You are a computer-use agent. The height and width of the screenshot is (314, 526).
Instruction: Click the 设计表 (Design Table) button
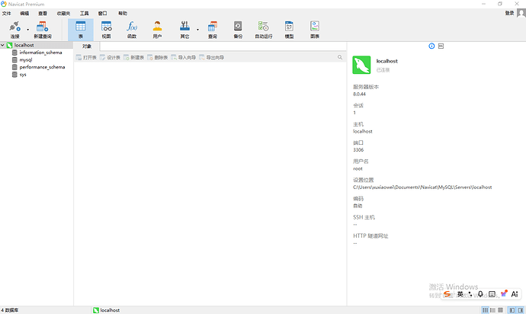[110, 57]
